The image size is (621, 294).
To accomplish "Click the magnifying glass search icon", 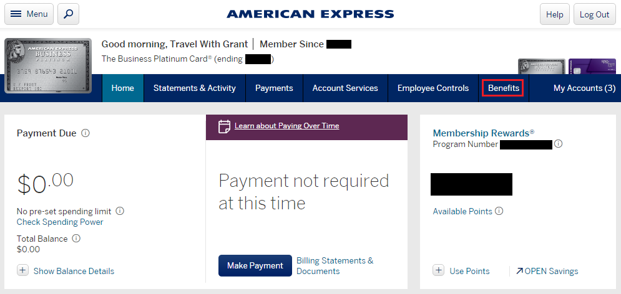I will click(x=68, y=14).
